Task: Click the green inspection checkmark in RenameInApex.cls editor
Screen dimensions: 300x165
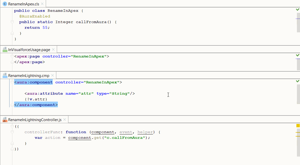Action: [298, 9]
